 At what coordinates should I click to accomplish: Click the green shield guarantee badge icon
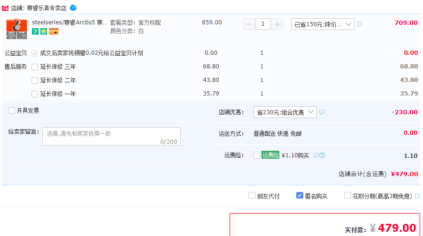(44, 31)
